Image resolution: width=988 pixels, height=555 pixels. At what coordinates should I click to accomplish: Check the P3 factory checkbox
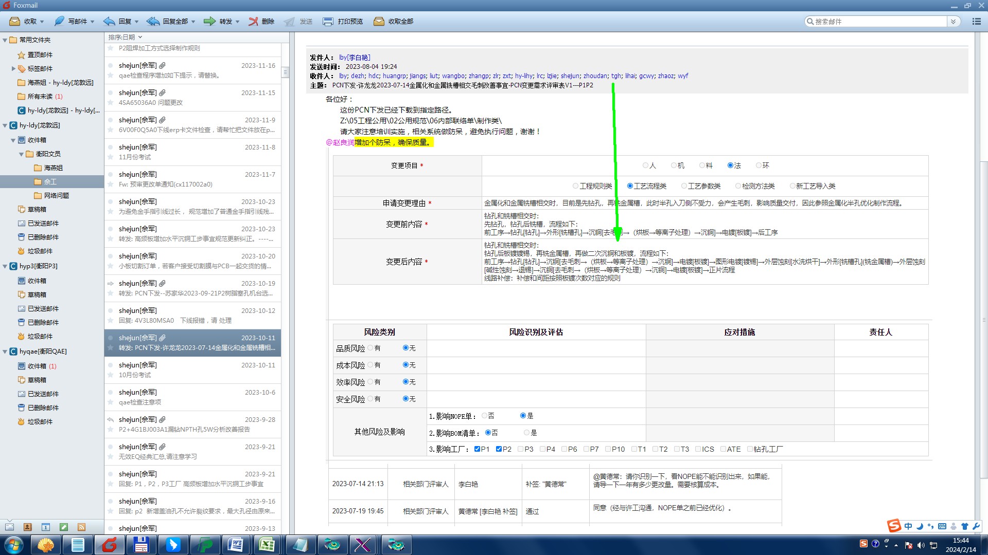(521, 449)
